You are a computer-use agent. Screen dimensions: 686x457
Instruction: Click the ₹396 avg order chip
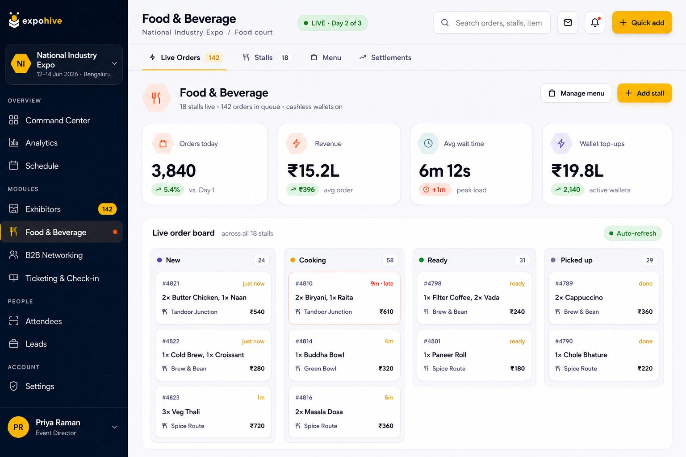pyautogui.click(x=302, y=190)
